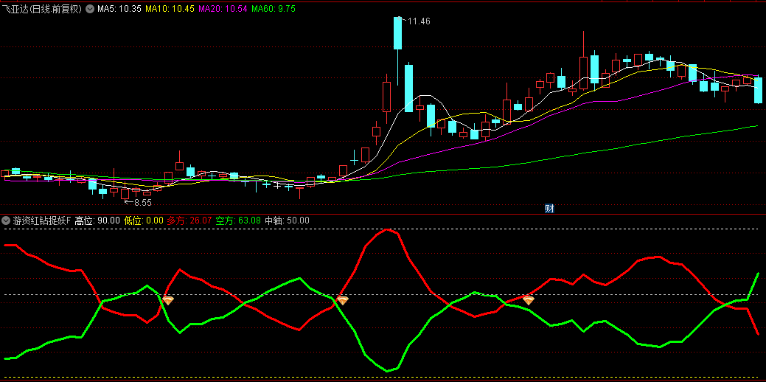Click the earliest red diamond signal marker
This screenshot has height=382, width=766.
point(167,300)
